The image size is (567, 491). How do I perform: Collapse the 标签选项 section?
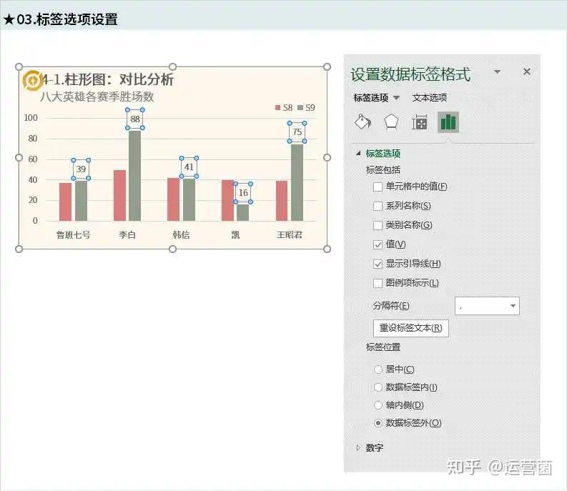pos(358,153)
